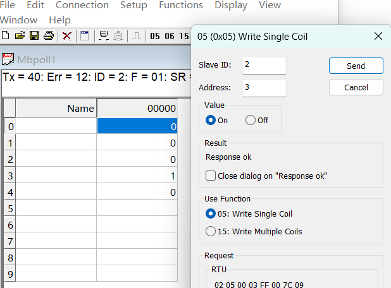
Task: Open the Edit menu
Action: [x=35, y=5]
